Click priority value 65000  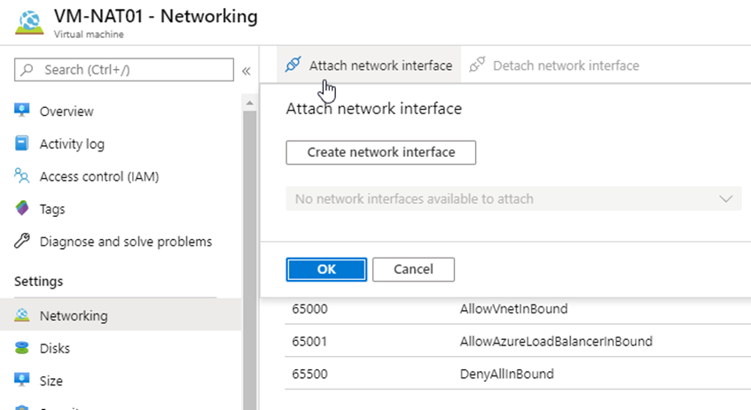pyautogui.click(x=309, y=308)
